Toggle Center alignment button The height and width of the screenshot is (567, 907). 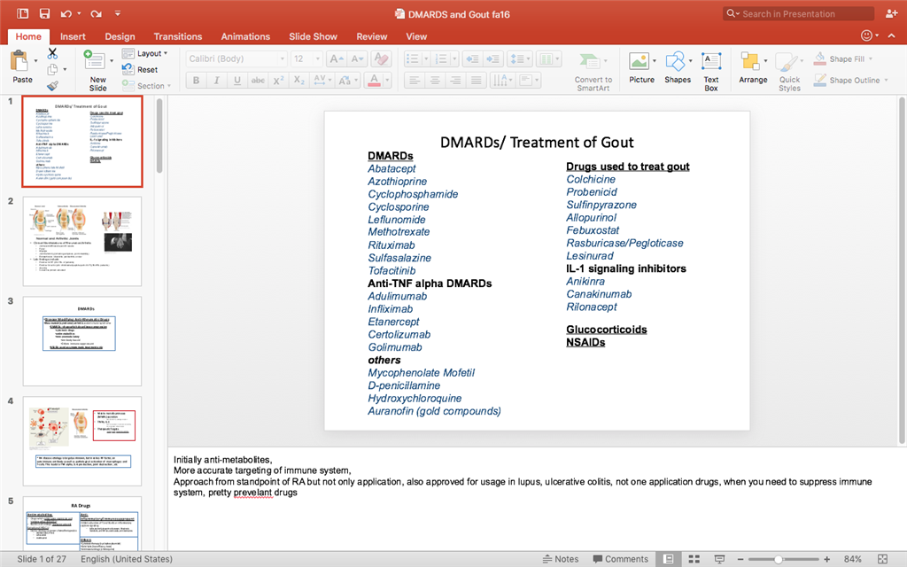435,81
